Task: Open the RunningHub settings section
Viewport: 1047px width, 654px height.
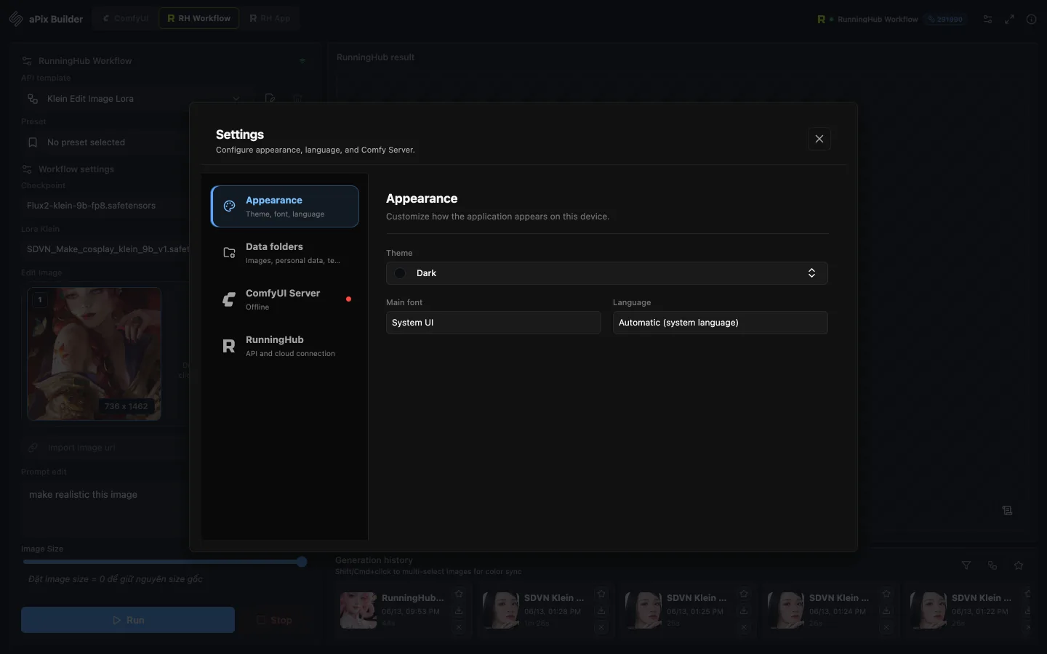Action: [x=285, y=346]
